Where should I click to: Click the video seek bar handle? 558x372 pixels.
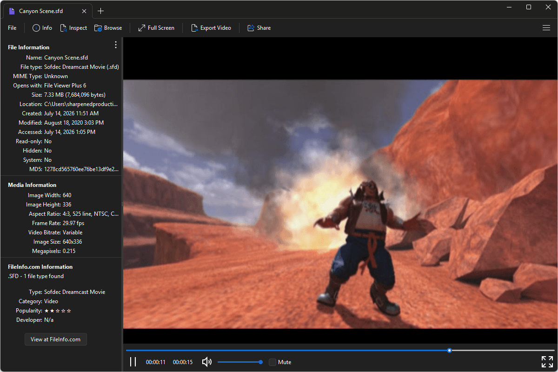click(x=449, y=350)
